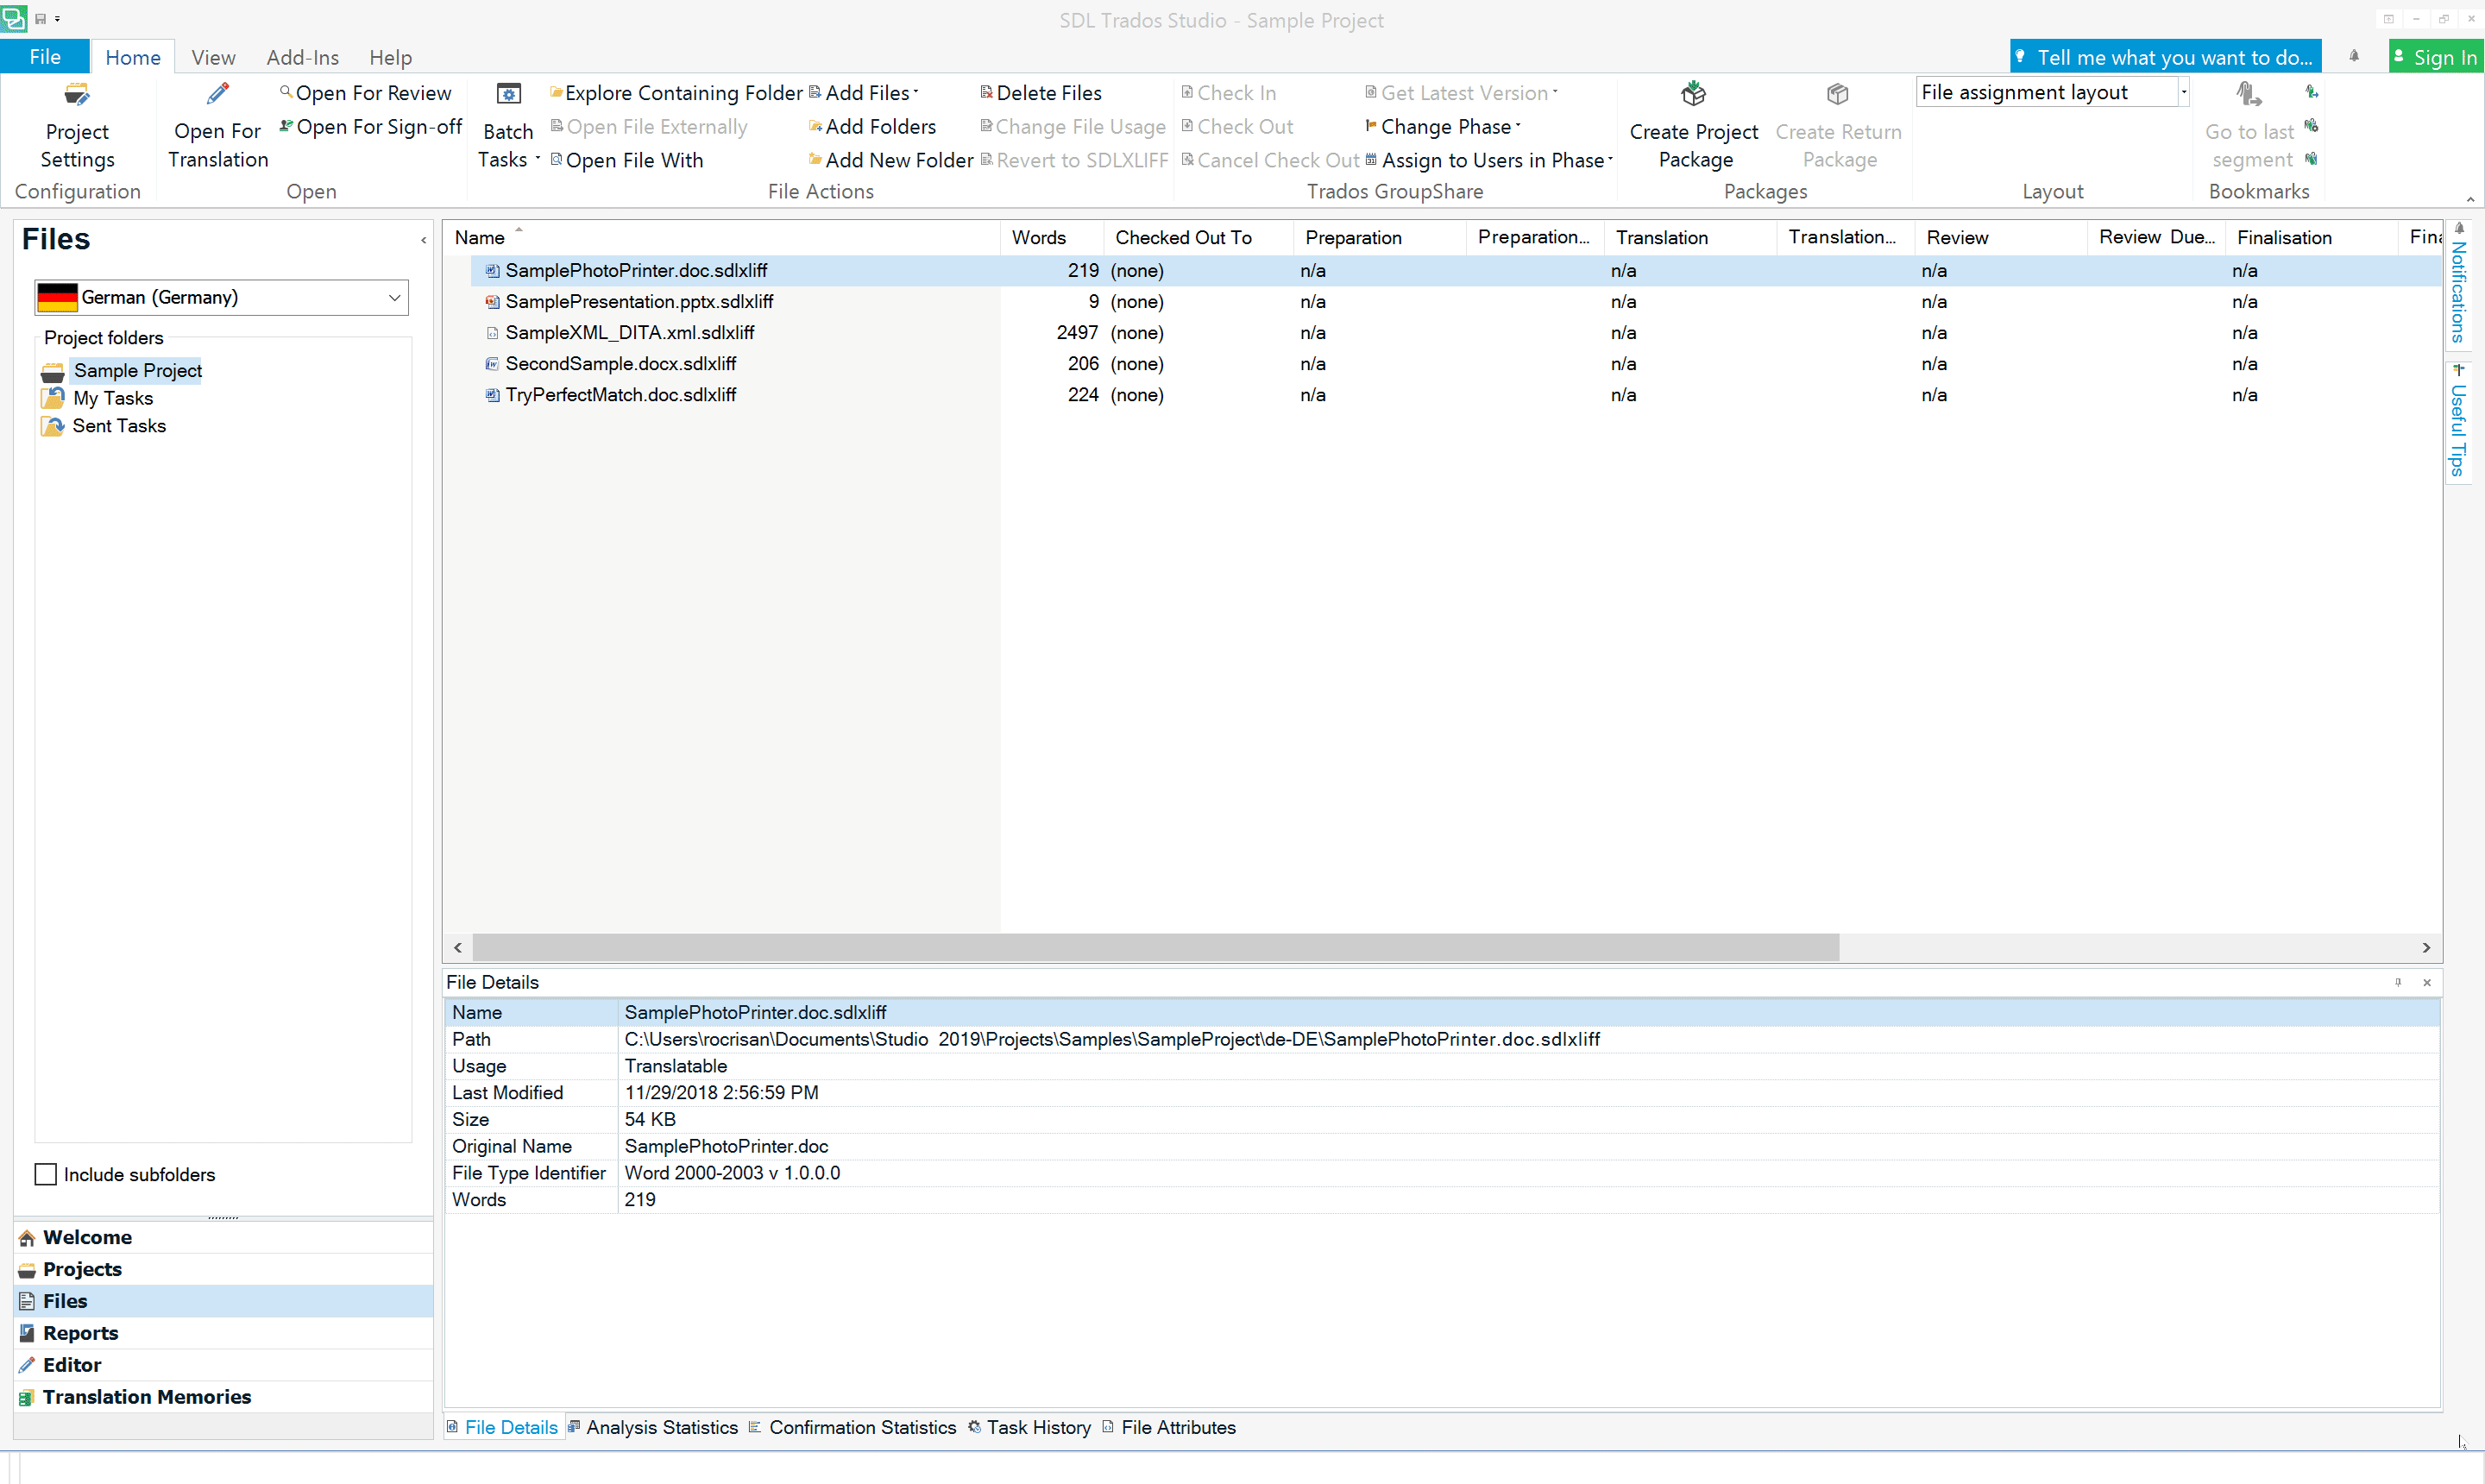Viewport: 2485px width, 1484px height.
Task: Switch to File Attributes tab
Action: tap(1169, 1427)
